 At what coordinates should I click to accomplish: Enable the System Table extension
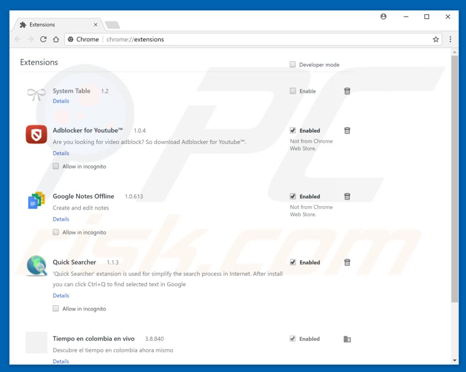tap(293, 91)
